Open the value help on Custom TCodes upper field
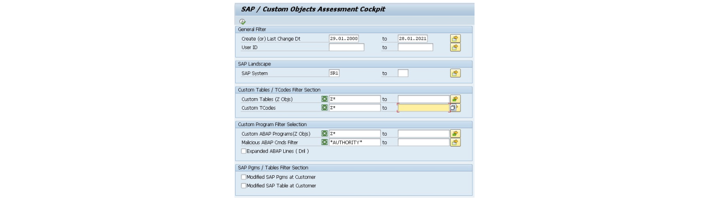 coord(453,108)
